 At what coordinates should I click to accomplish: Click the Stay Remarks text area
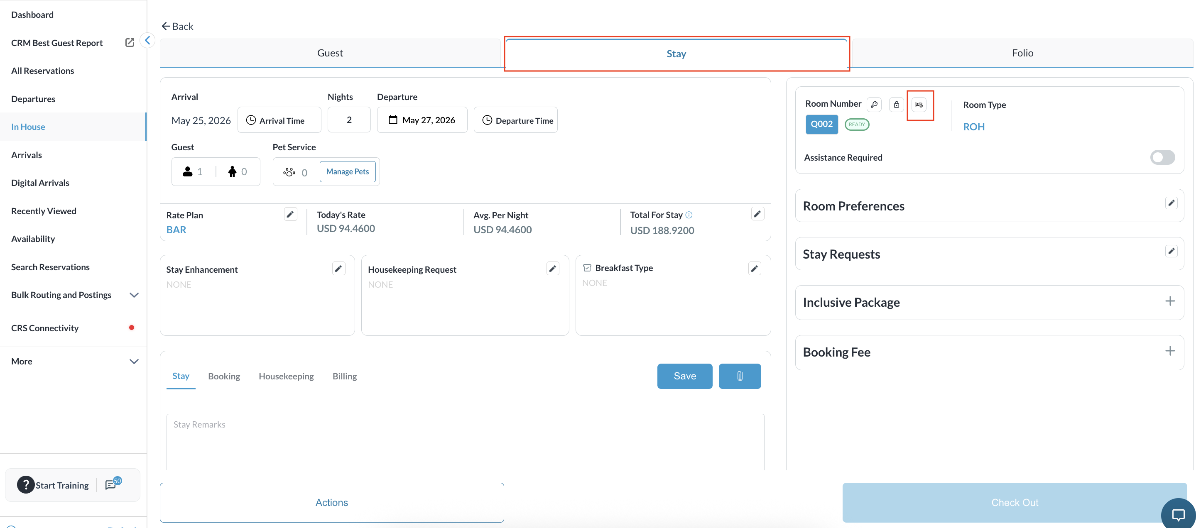pyautogui.click(x=465, y=442)
